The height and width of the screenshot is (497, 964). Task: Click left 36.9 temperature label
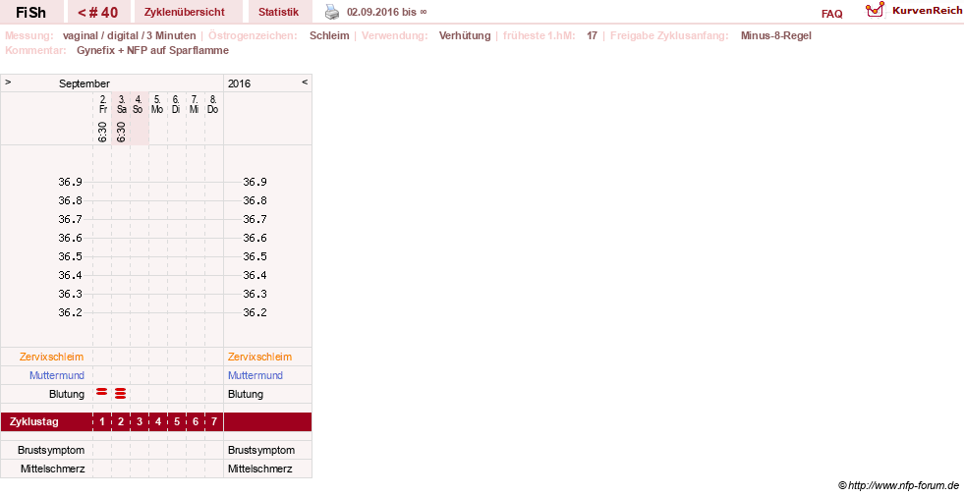(x=70, y=182)
